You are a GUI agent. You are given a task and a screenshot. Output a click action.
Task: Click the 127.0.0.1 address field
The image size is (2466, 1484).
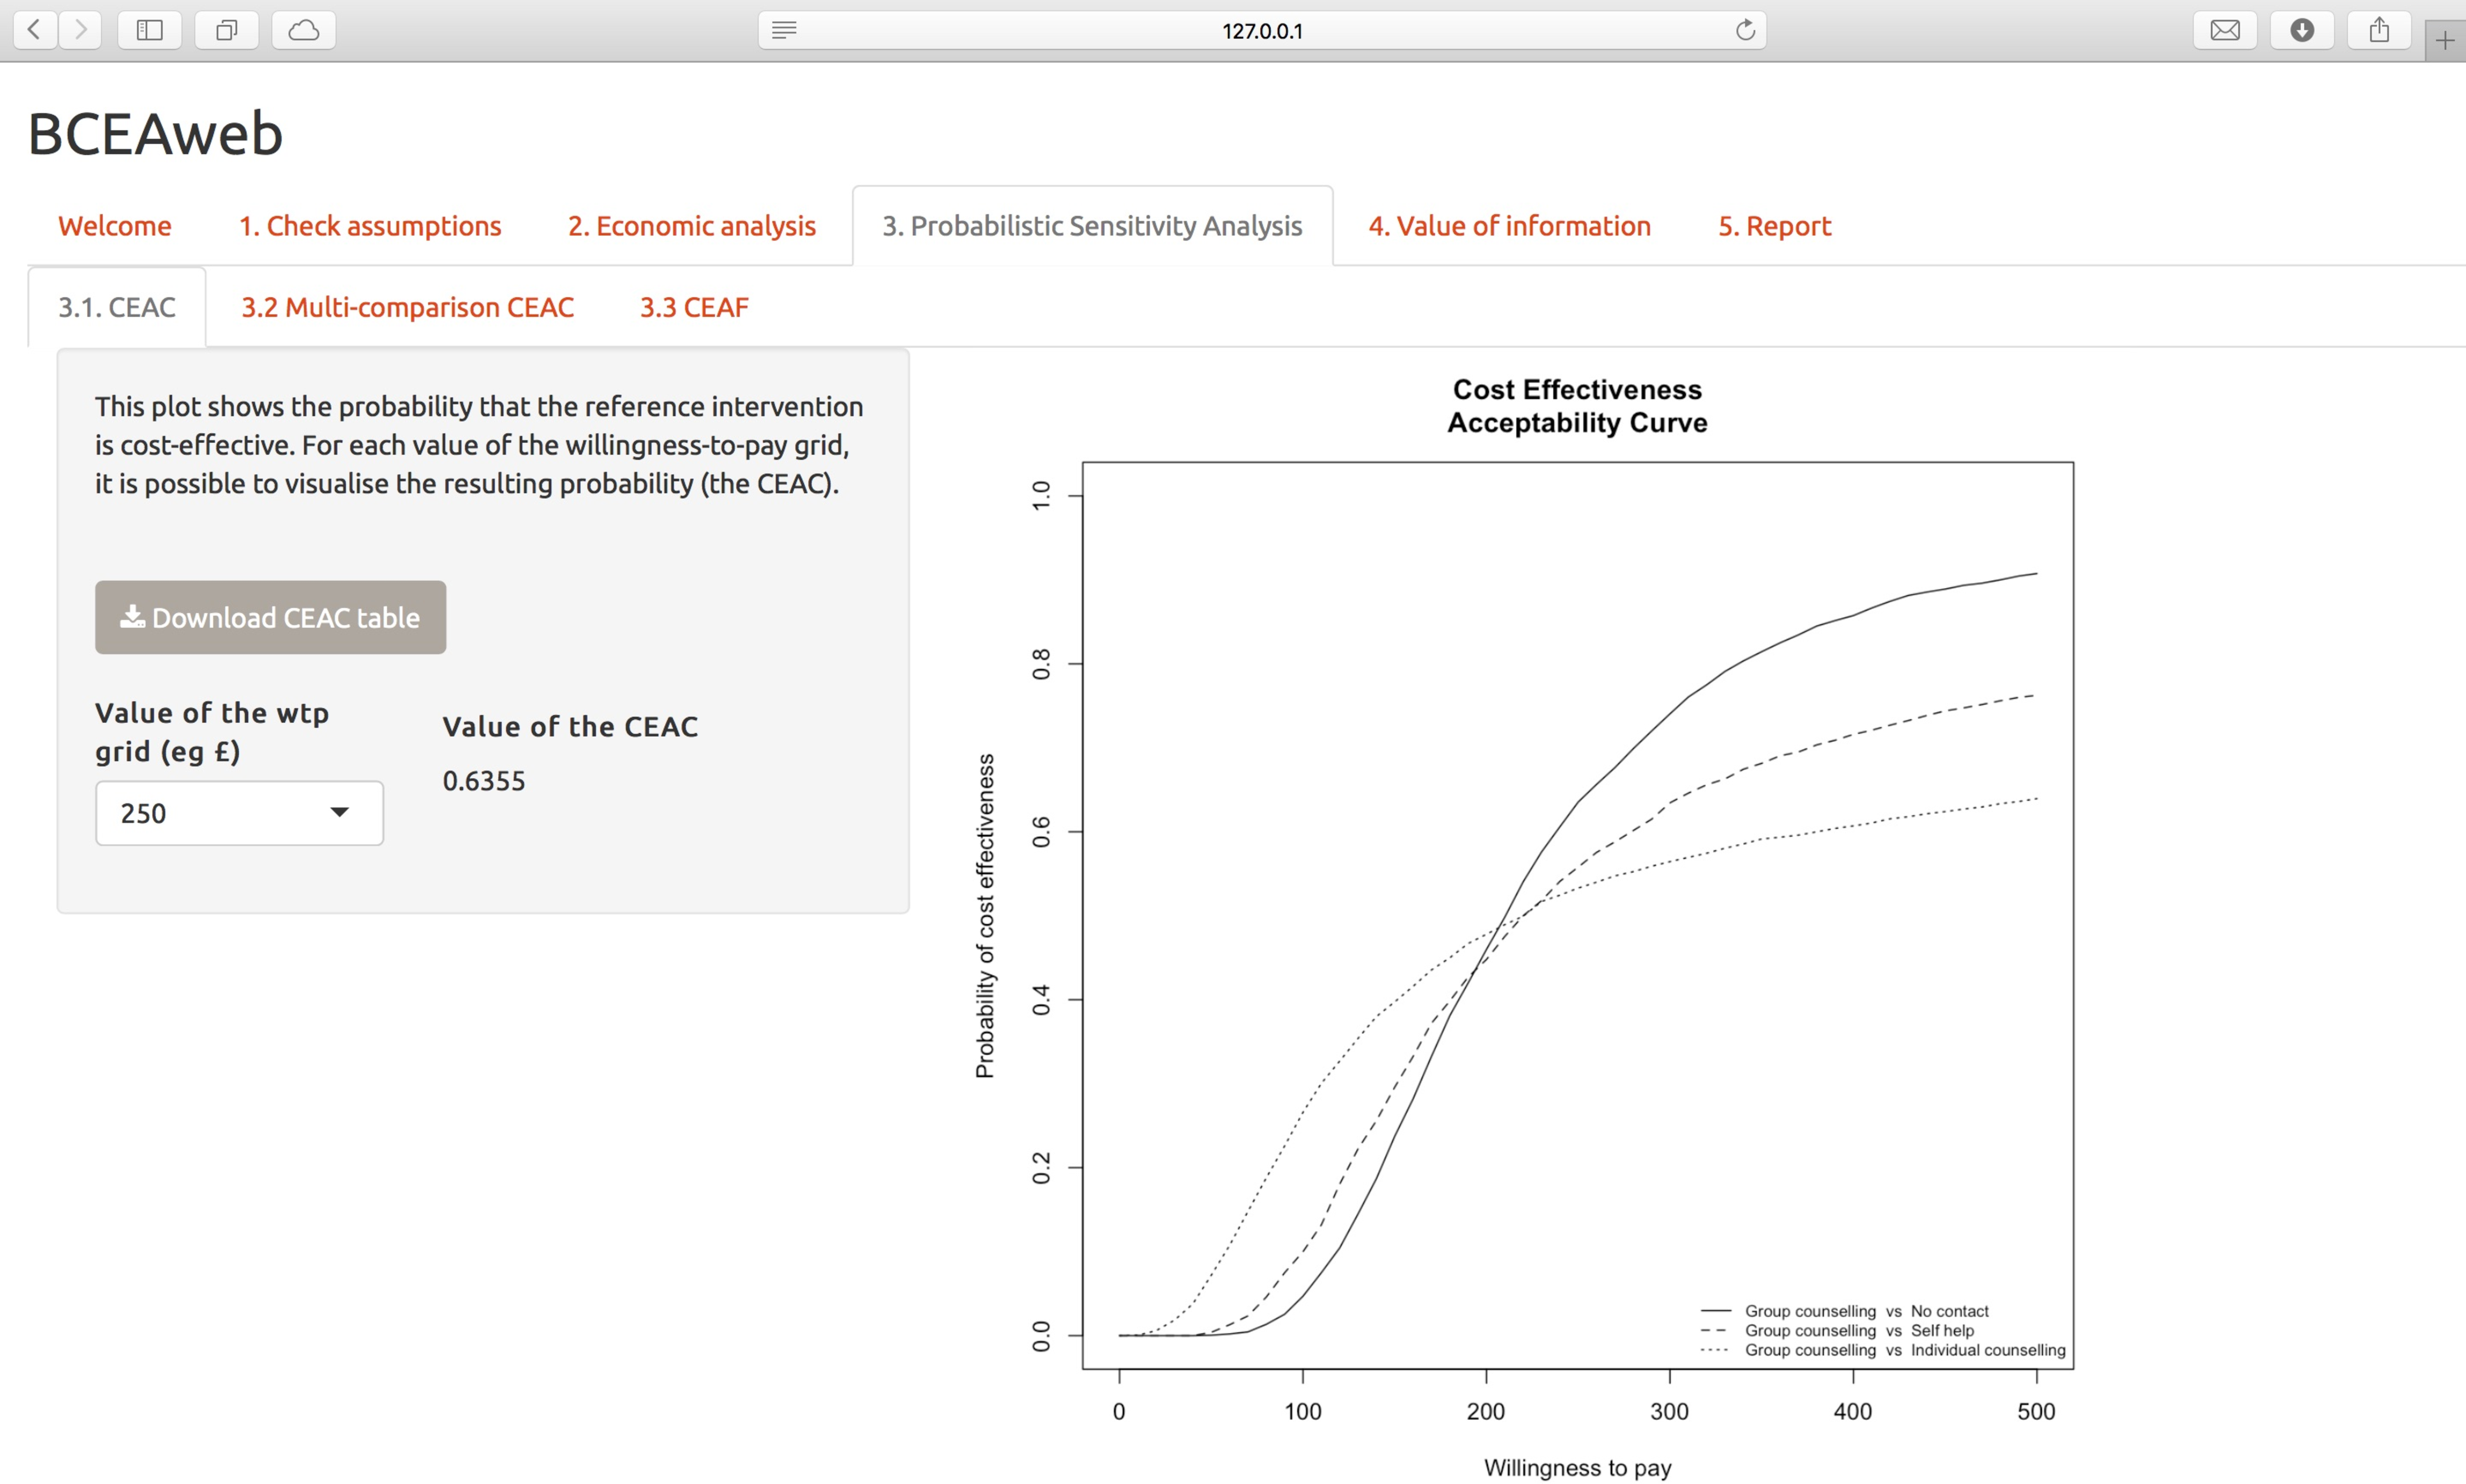[1262, 30]
